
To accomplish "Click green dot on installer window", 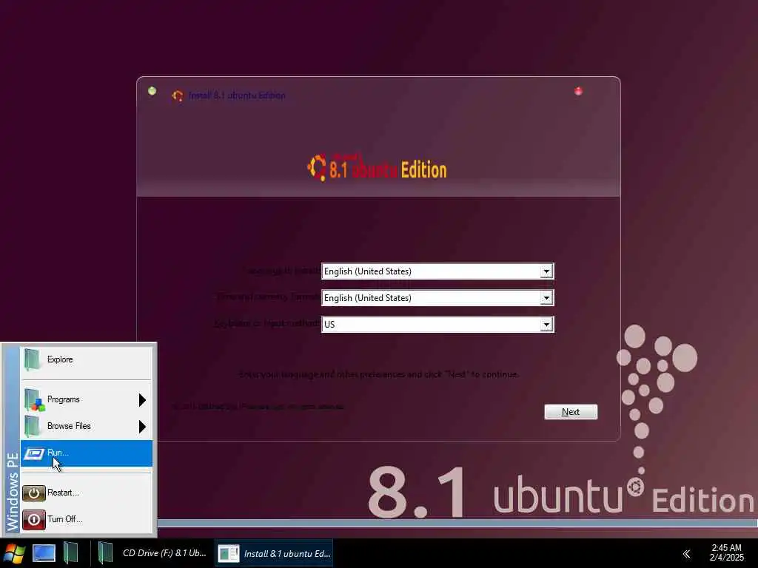I will 152,91.
